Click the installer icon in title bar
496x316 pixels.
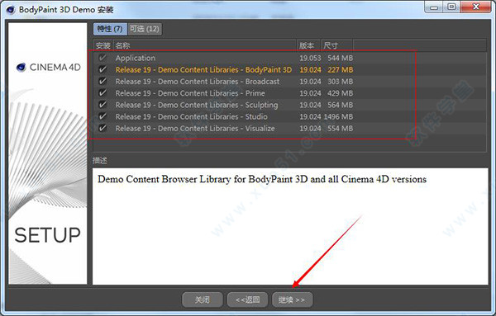coord(11,10)
